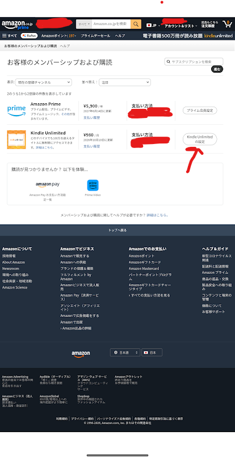Open footer link Amazon Pay（決済サービス）
The image size is (235, 461).
[79, 297]
